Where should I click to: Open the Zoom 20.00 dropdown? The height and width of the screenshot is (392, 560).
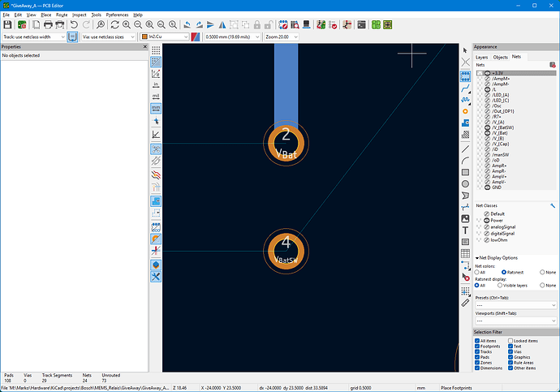click(x=282, y=37)
